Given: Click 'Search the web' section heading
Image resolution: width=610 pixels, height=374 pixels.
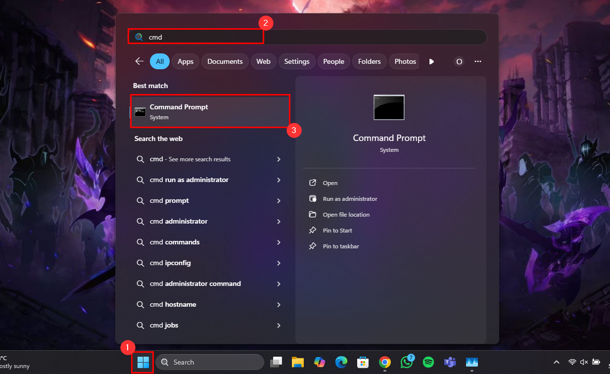Looking at the screenshot, I should pos(158,139).
